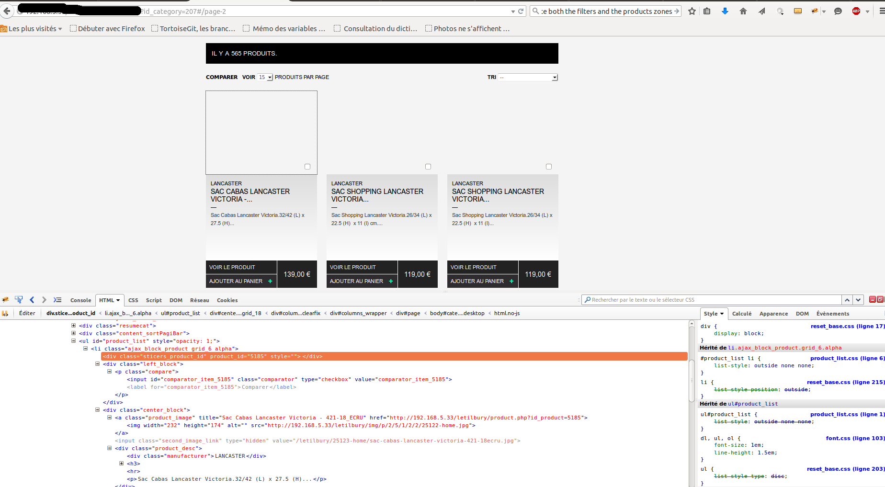This screenshot has width=885, height=487.
Task: Click the Éditer button in Firebug
Action: pos(27,313)
